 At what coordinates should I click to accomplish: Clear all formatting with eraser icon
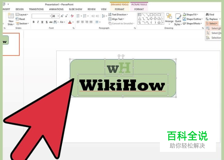coord(72,16)
